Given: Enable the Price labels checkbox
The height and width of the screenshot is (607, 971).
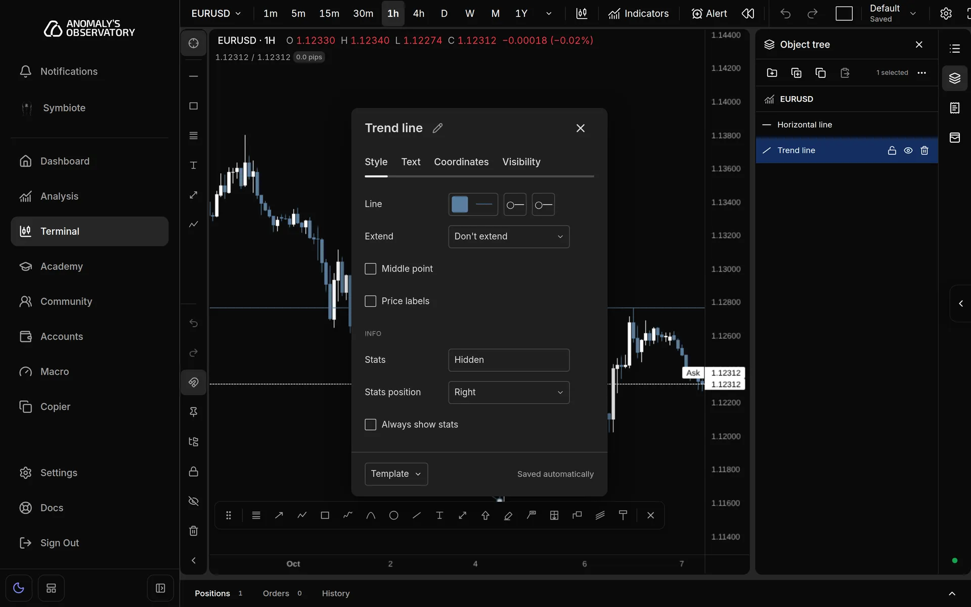Looking at the screenshot, I should click(x=371, y=301).
